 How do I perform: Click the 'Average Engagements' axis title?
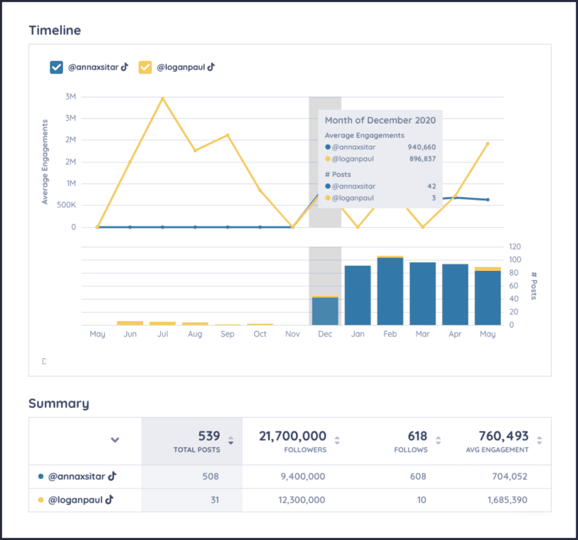(45, 162)
